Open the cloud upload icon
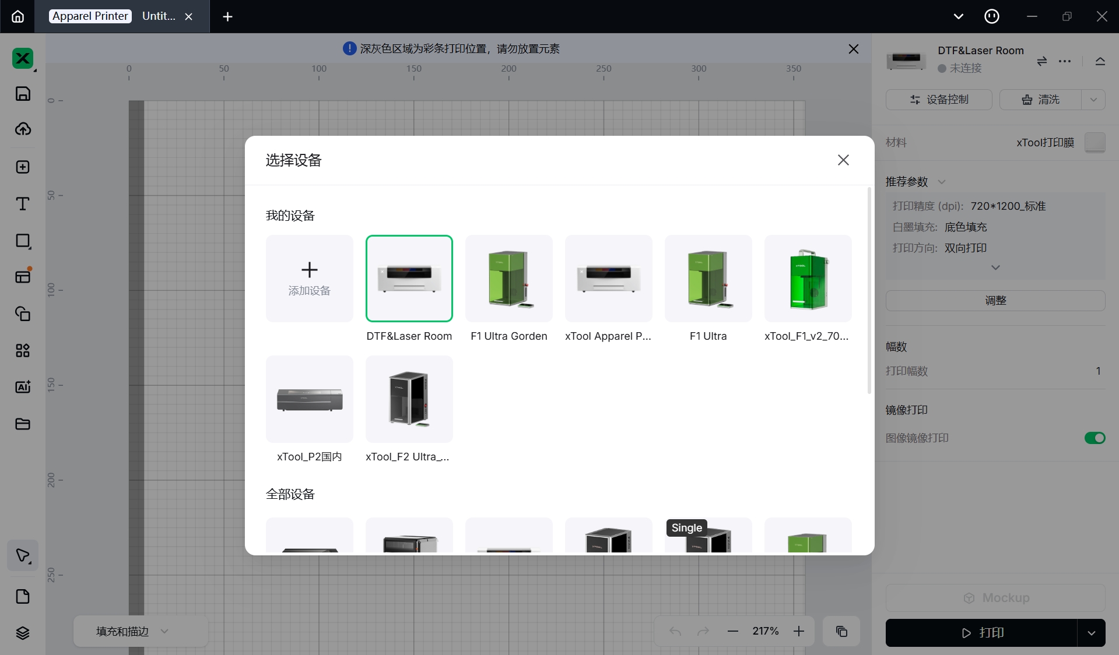The image size is (1119, 655). pos(23,129)
